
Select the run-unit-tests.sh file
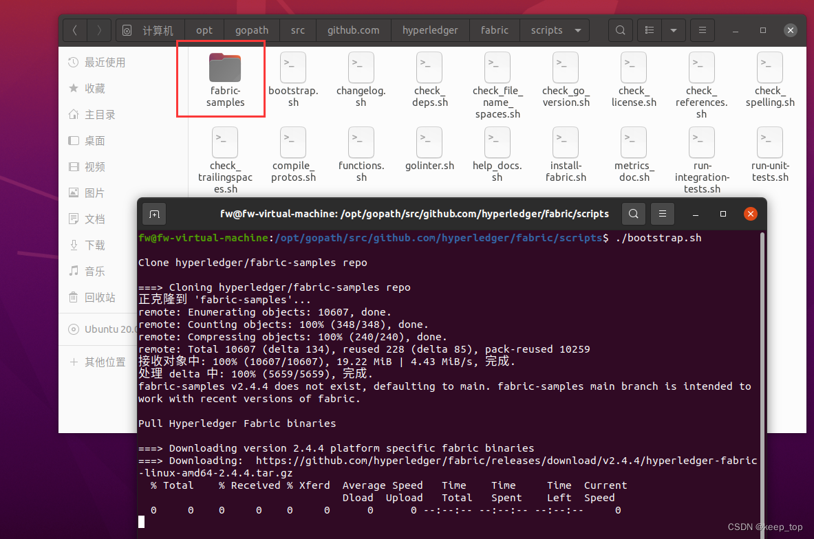coord(770,155)
